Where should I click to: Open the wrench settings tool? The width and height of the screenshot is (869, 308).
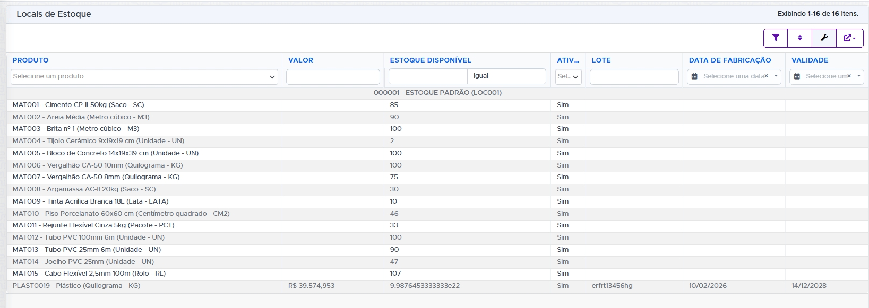824,38
